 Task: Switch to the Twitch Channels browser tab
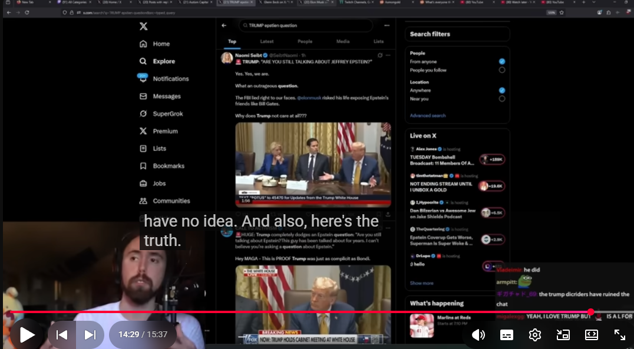coord(358,2)
